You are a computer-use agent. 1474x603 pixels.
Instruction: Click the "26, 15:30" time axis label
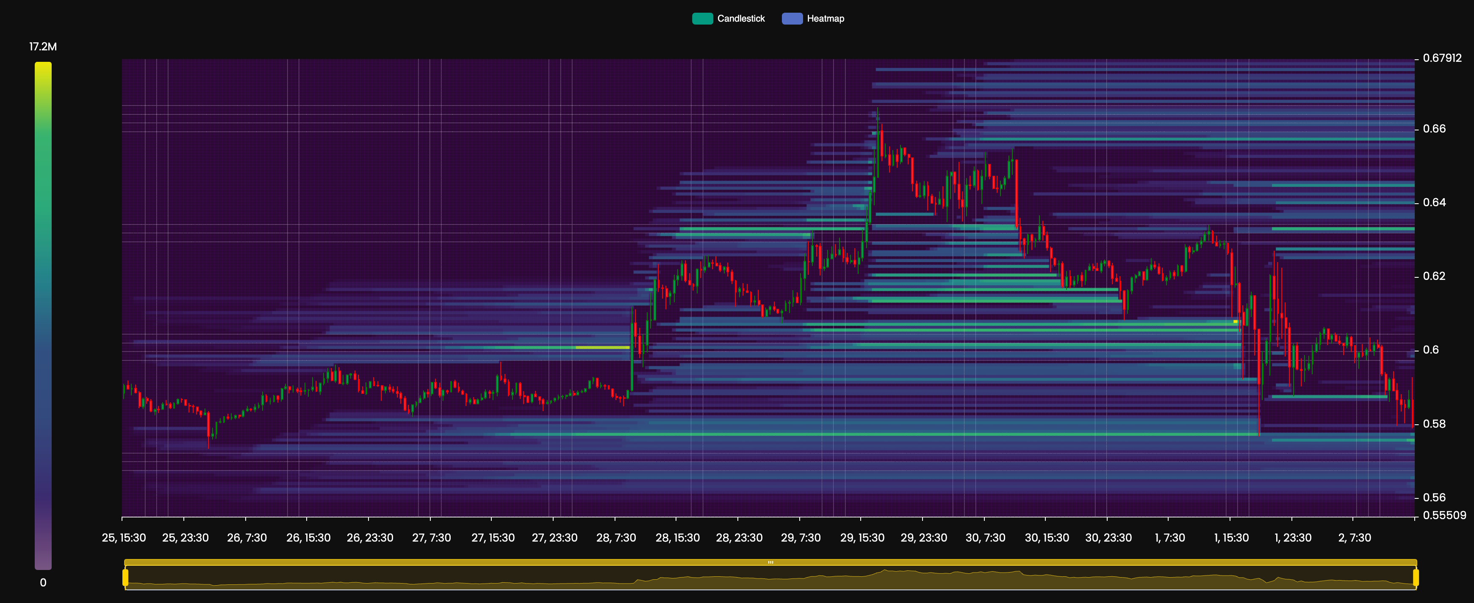pyautogui.click(x=308, y=538)
